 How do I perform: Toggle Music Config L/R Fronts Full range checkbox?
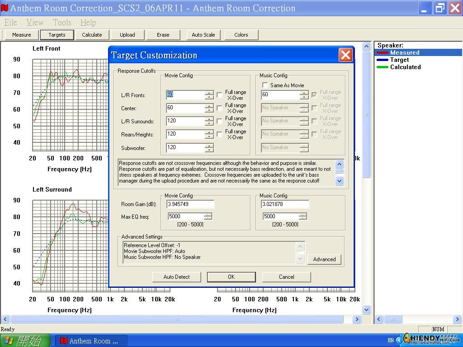point(315,95)
